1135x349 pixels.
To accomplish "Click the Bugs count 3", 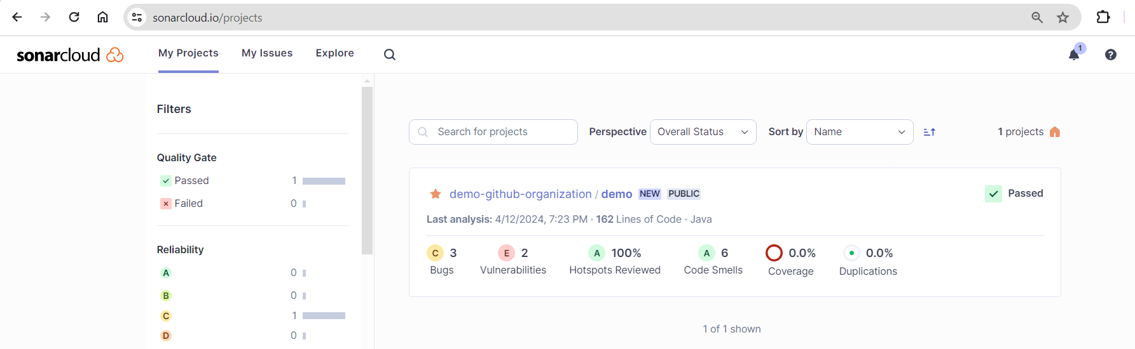I will [x=453, y=253].
